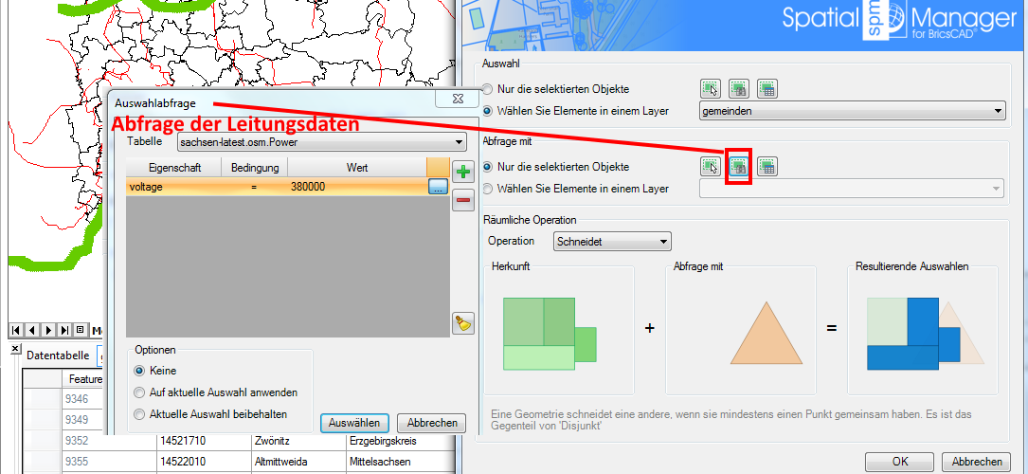Image resolution: width=1028 pixels, height=474 pixels.
Task: Click the highlighted query-select icon in Abfrage mit
Action: [x=738, y=167]
